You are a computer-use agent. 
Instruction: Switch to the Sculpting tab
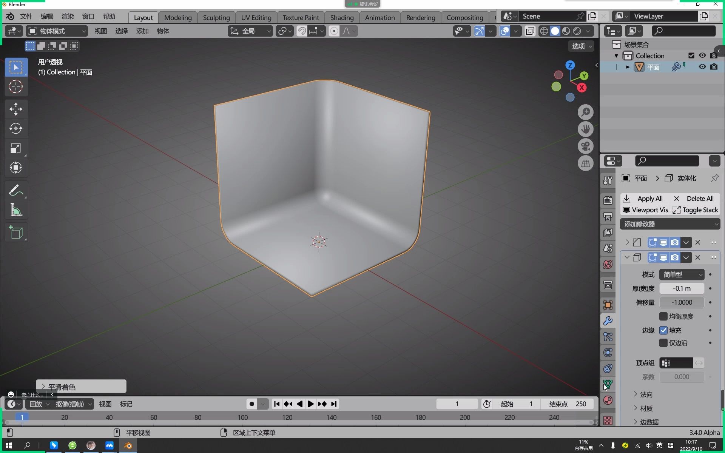[216, 17]
